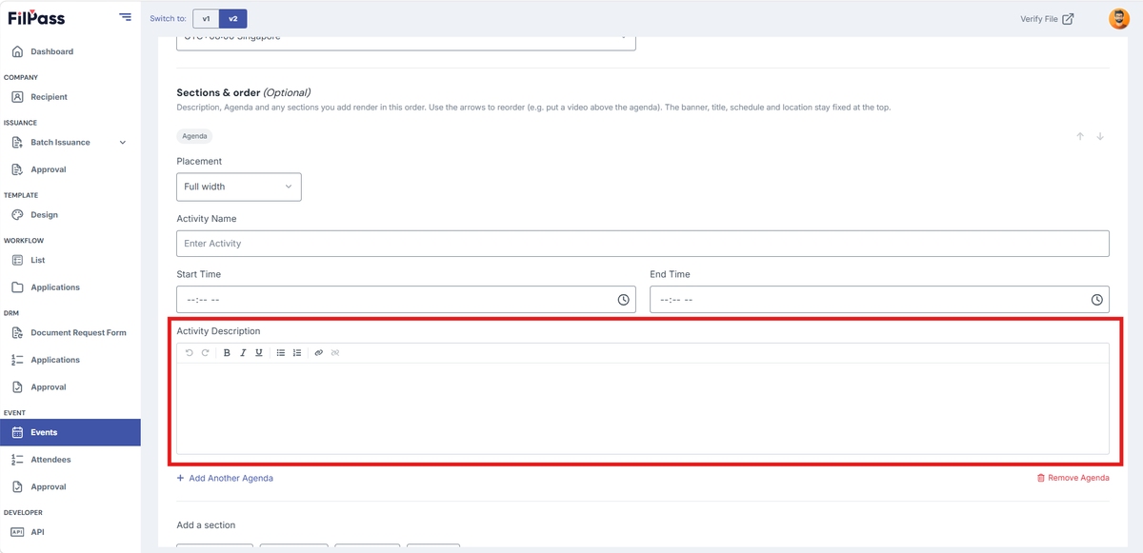Open the End Time clock picker
Image resolution: width=1143 pixels, height=553 pixels.
1097,299
